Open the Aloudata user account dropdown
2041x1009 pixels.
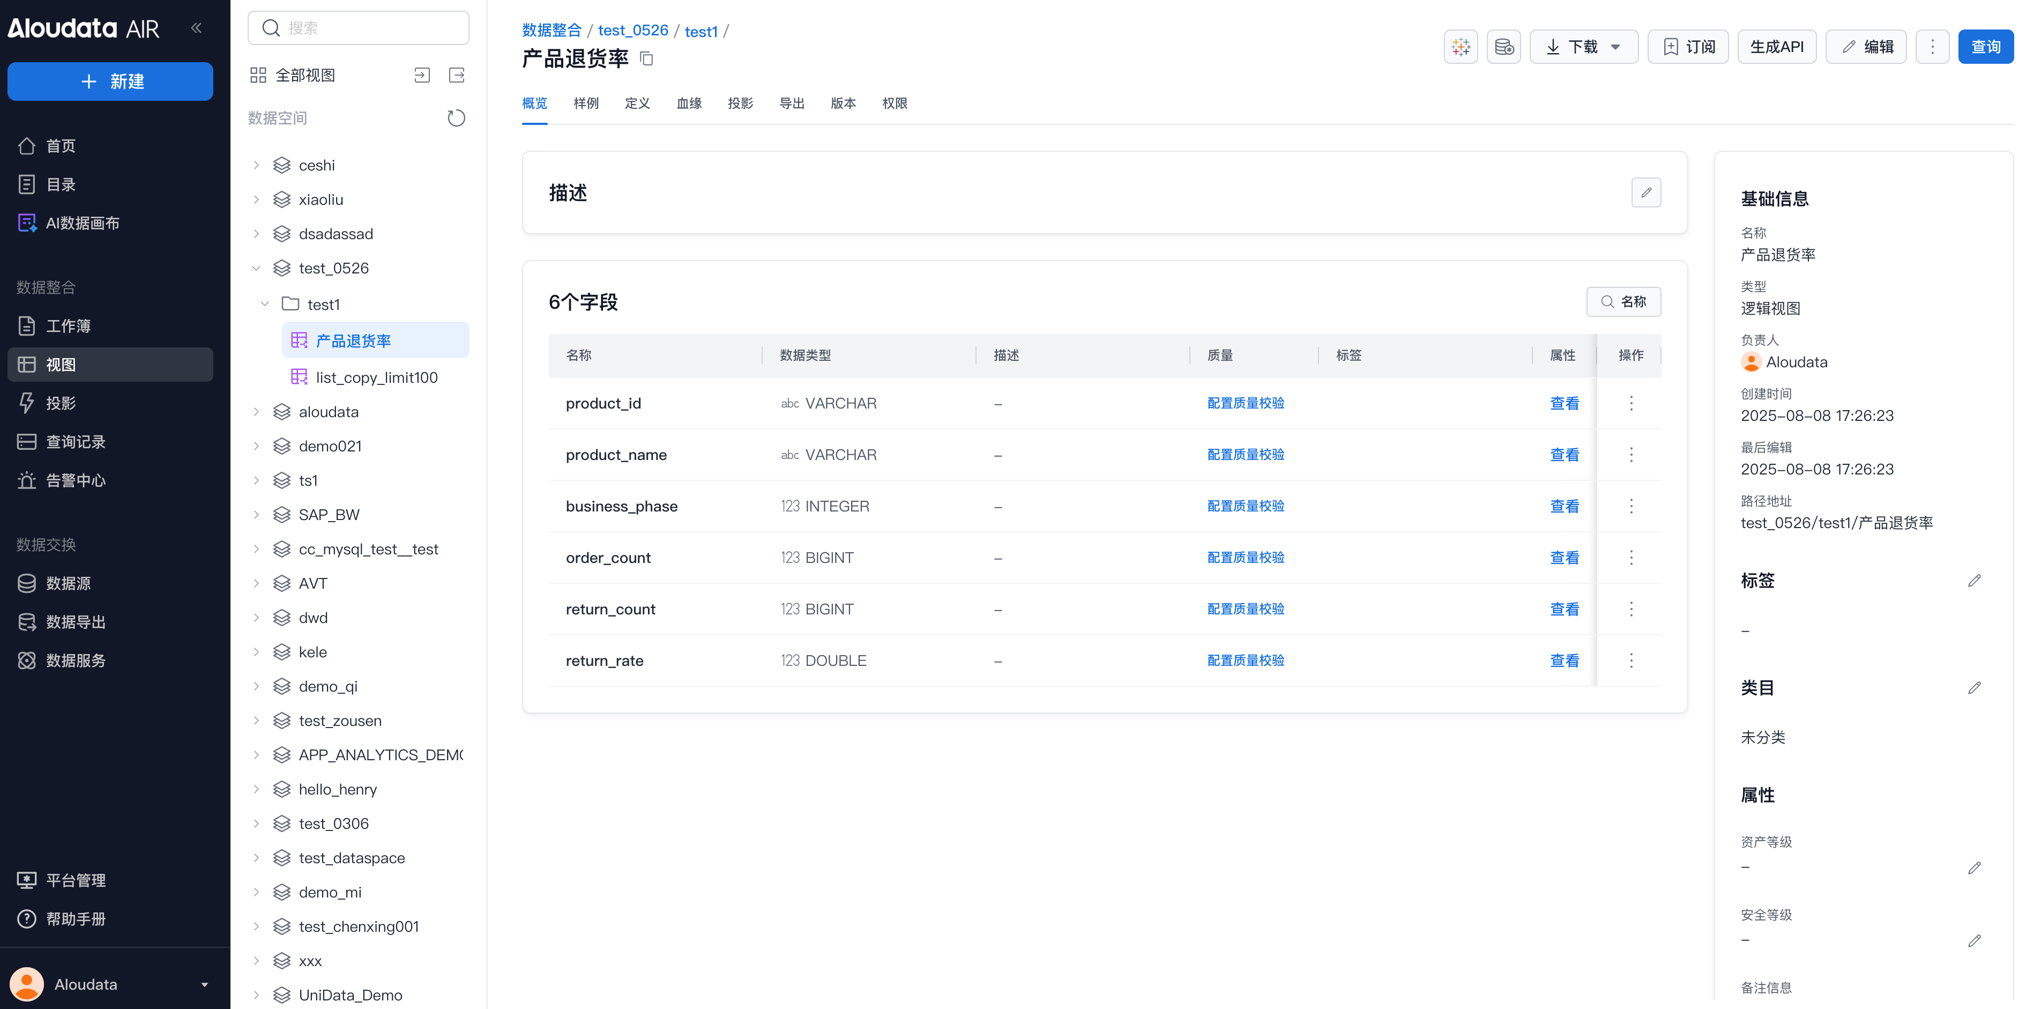tap(111, 984)
